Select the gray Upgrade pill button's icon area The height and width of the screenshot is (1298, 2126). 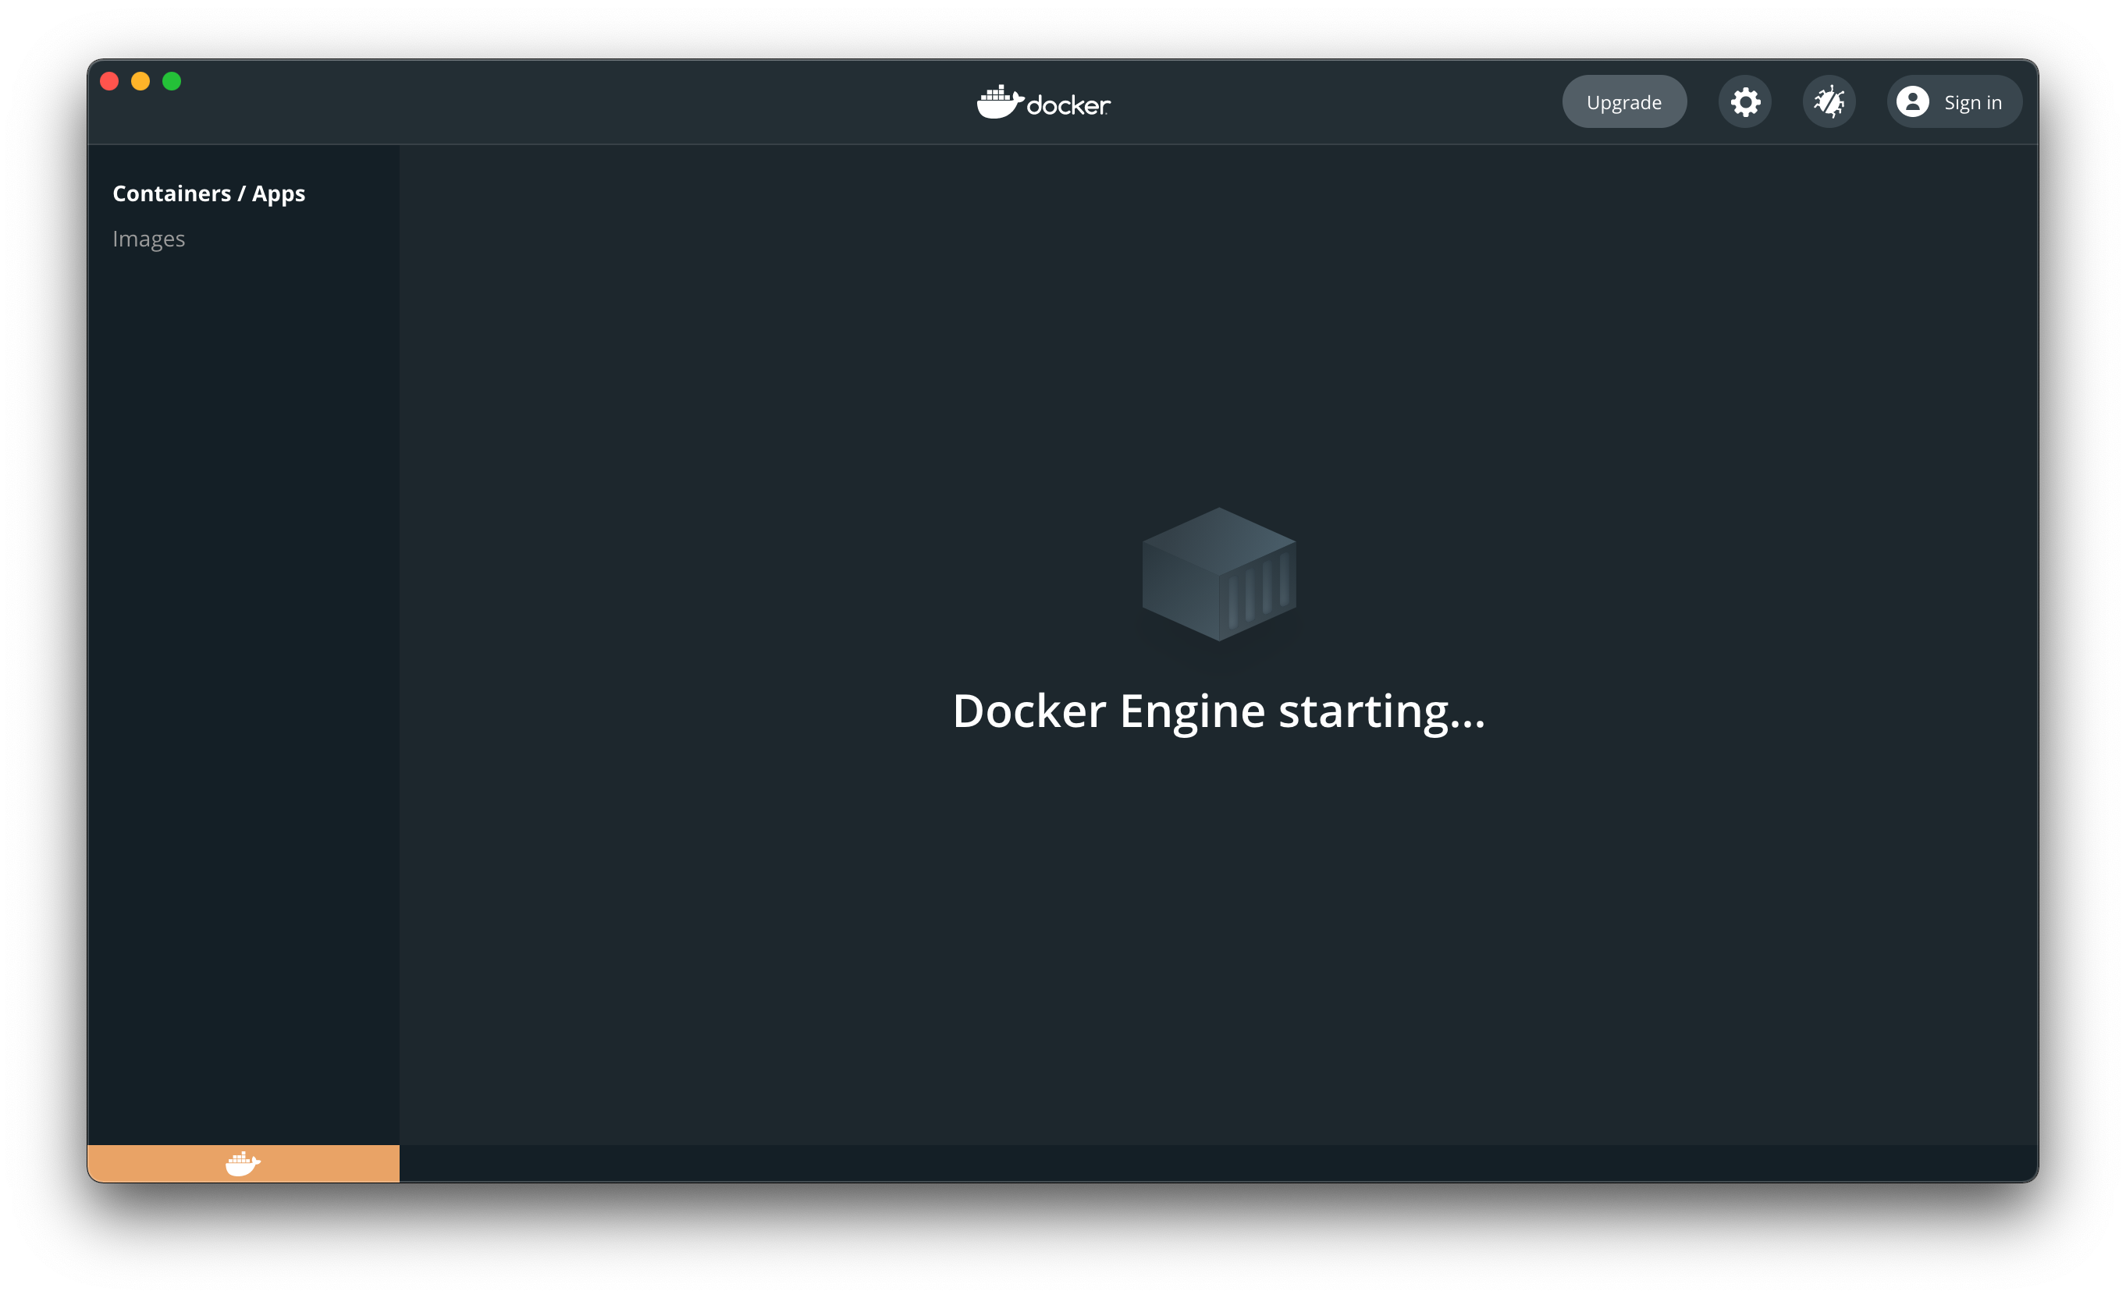click(x=1624, y=101)
